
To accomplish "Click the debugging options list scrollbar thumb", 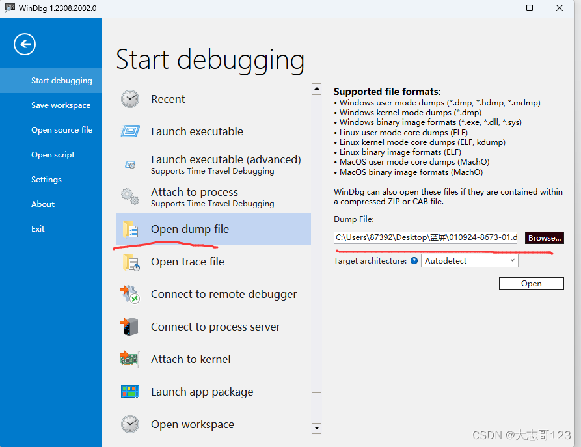I will pos(316,243).
